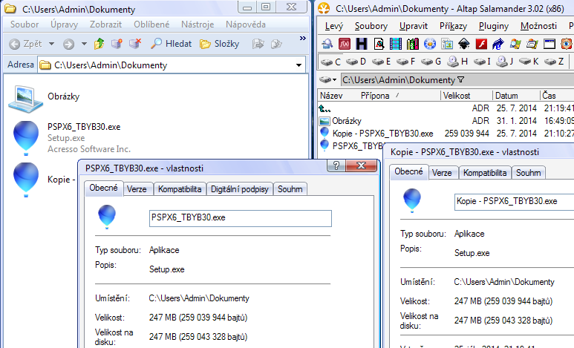Switch to optical drive H in Salamander
Screen dimensions: 574x348
pyautogui.click(x=457, y=62)
